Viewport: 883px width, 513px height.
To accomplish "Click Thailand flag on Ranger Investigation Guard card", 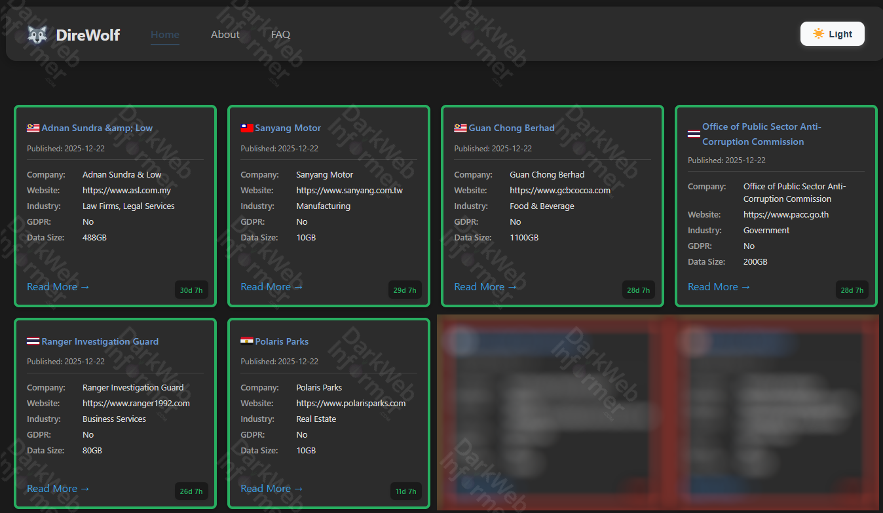I will click(33, 341).
